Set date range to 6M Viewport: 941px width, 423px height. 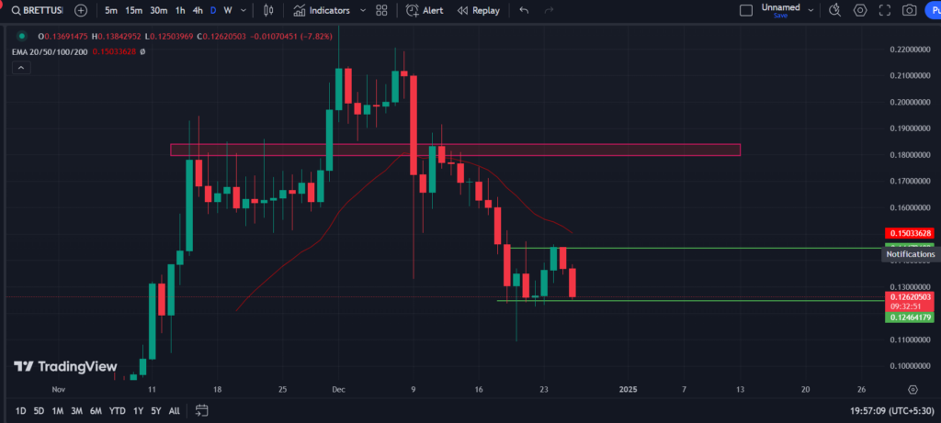[x=96, y=411]
